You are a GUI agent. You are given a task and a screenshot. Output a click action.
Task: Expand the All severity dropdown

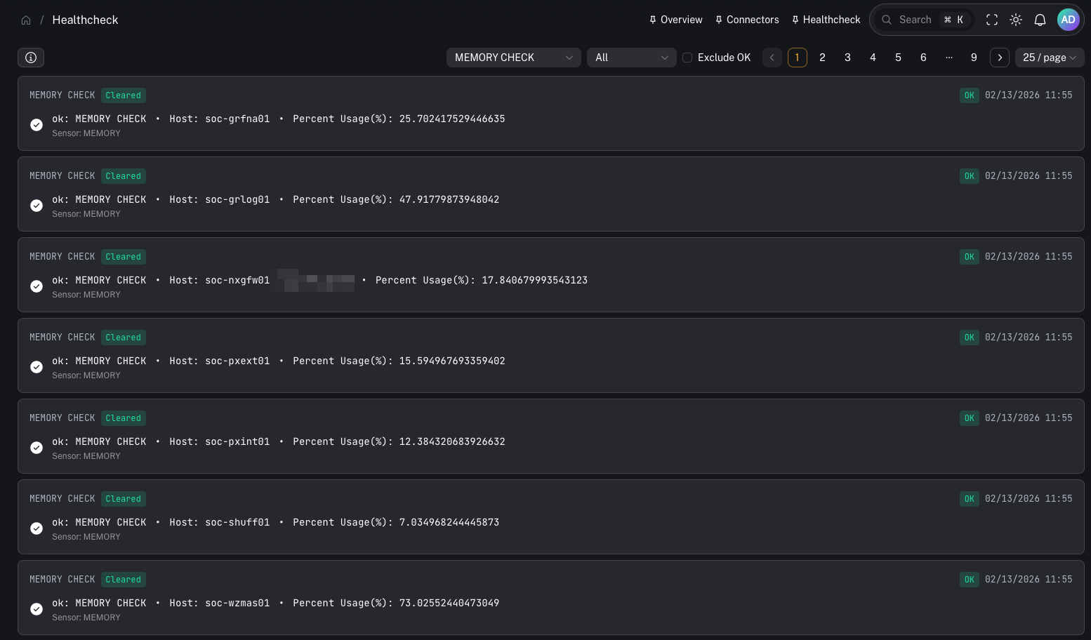(x=630, y=58)
